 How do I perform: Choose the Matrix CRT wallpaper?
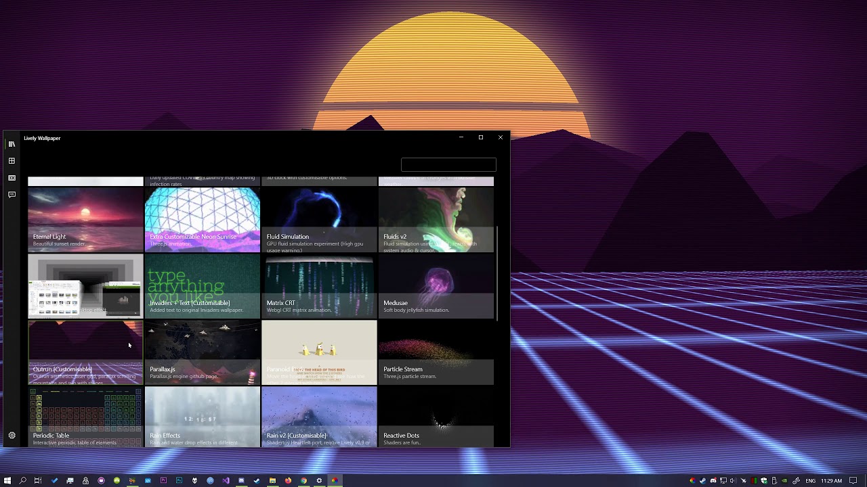coord(319,285)
